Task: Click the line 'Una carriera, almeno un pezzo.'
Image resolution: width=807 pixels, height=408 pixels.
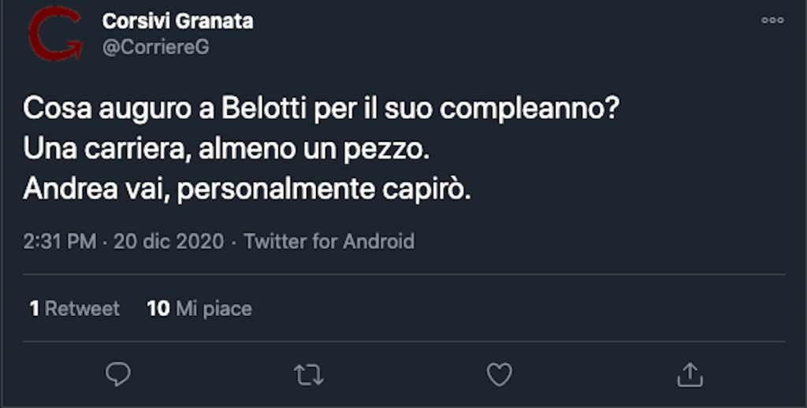Action: pos(225,148)
